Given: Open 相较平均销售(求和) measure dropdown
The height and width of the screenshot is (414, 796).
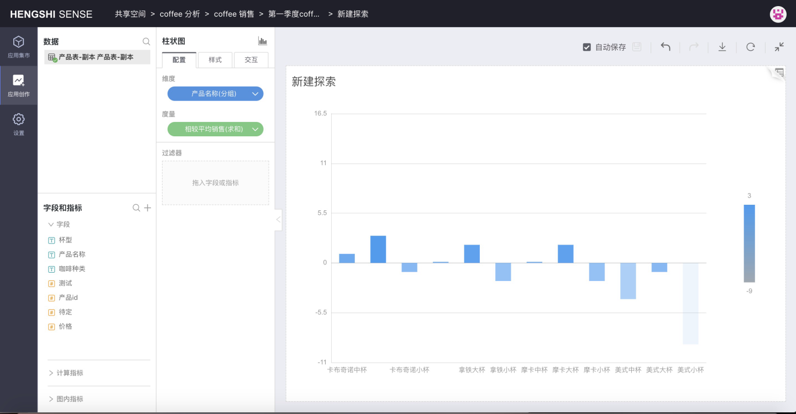Looking at the screenshot, I should (x=255, y=129).
